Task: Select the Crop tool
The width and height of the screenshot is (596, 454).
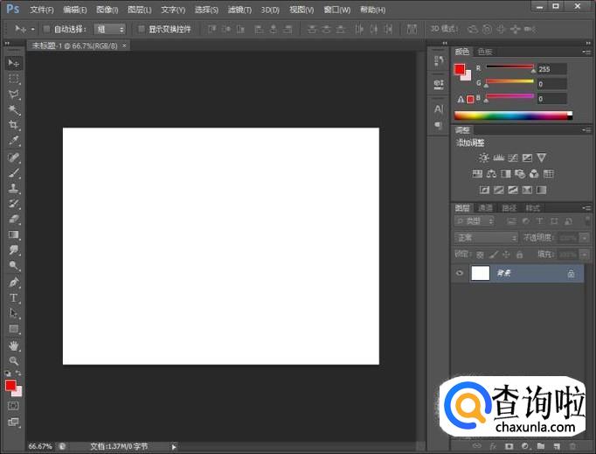Action: pos(14,125)
